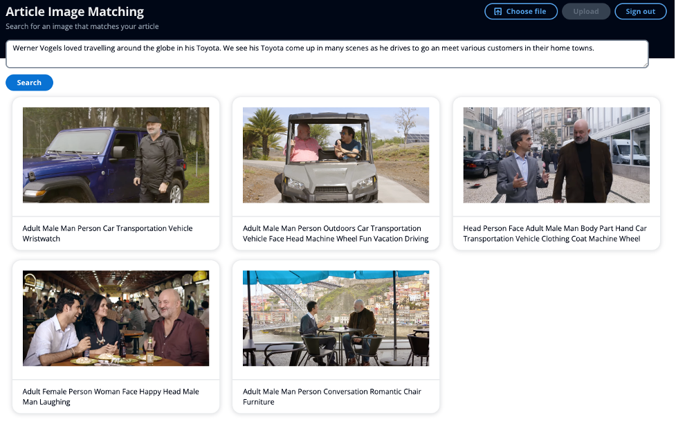Focus the article text input box
The height and width of the screenshot is (422, 676).
[327, 54]
